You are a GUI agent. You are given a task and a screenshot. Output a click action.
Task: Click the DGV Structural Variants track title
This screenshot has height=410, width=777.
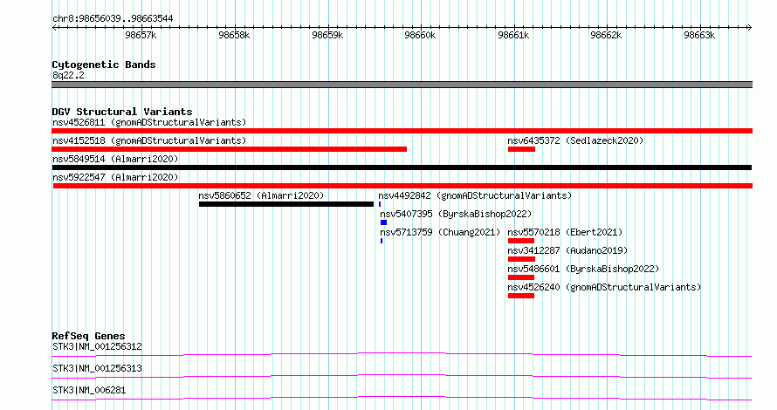(122, 112)
